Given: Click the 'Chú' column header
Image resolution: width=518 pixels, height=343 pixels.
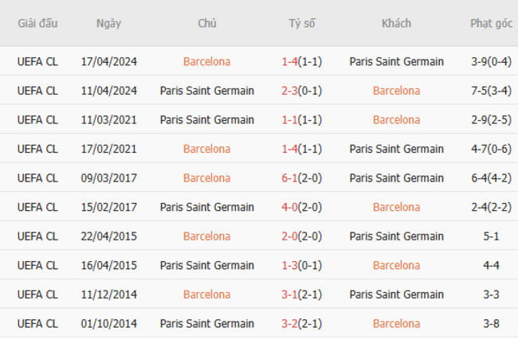Looking at the screenshot, I should click(x=207, y=23).
